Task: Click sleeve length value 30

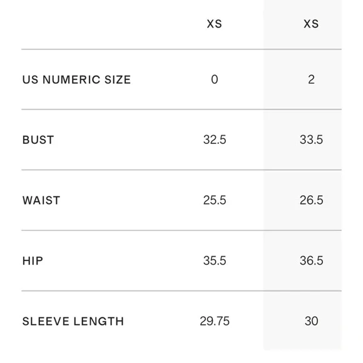Action: [312, 321]
